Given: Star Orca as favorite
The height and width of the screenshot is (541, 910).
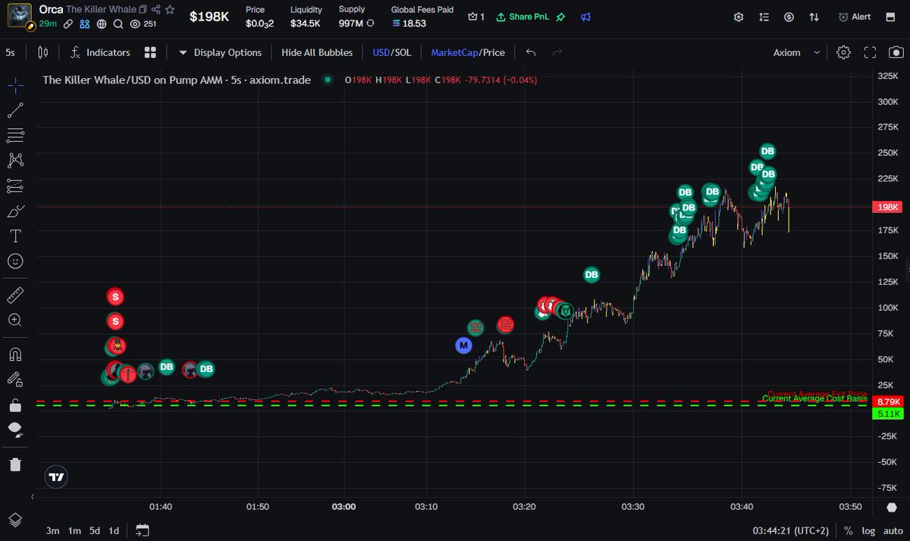Looking at the screenshot, I should pos(168,9).
